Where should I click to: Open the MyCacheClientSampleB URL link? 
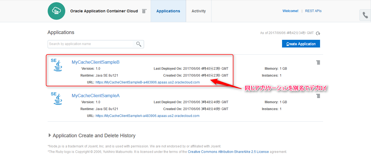coord(148,82)
